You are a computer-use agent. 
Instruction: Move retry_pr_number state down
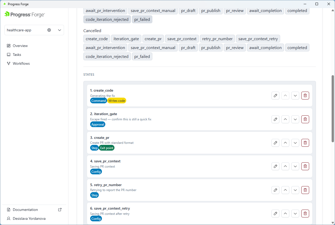[295, 190]
